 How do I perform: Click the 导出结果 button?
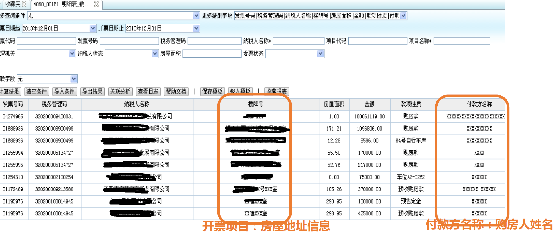(93, 92)
